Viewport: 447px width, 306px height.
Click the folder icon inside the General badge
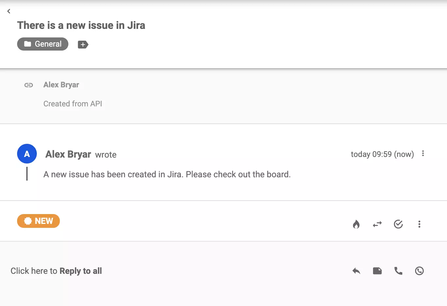(x=28, y=44)
